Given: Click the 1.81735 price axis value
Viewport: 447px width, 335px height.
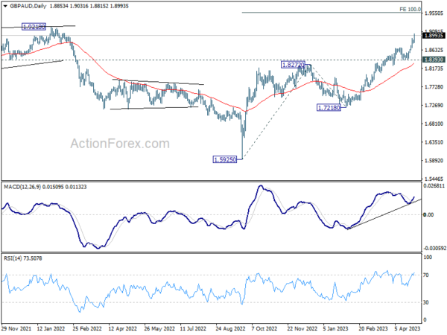Looking at the screenshot, I should [x=434, y=68].
